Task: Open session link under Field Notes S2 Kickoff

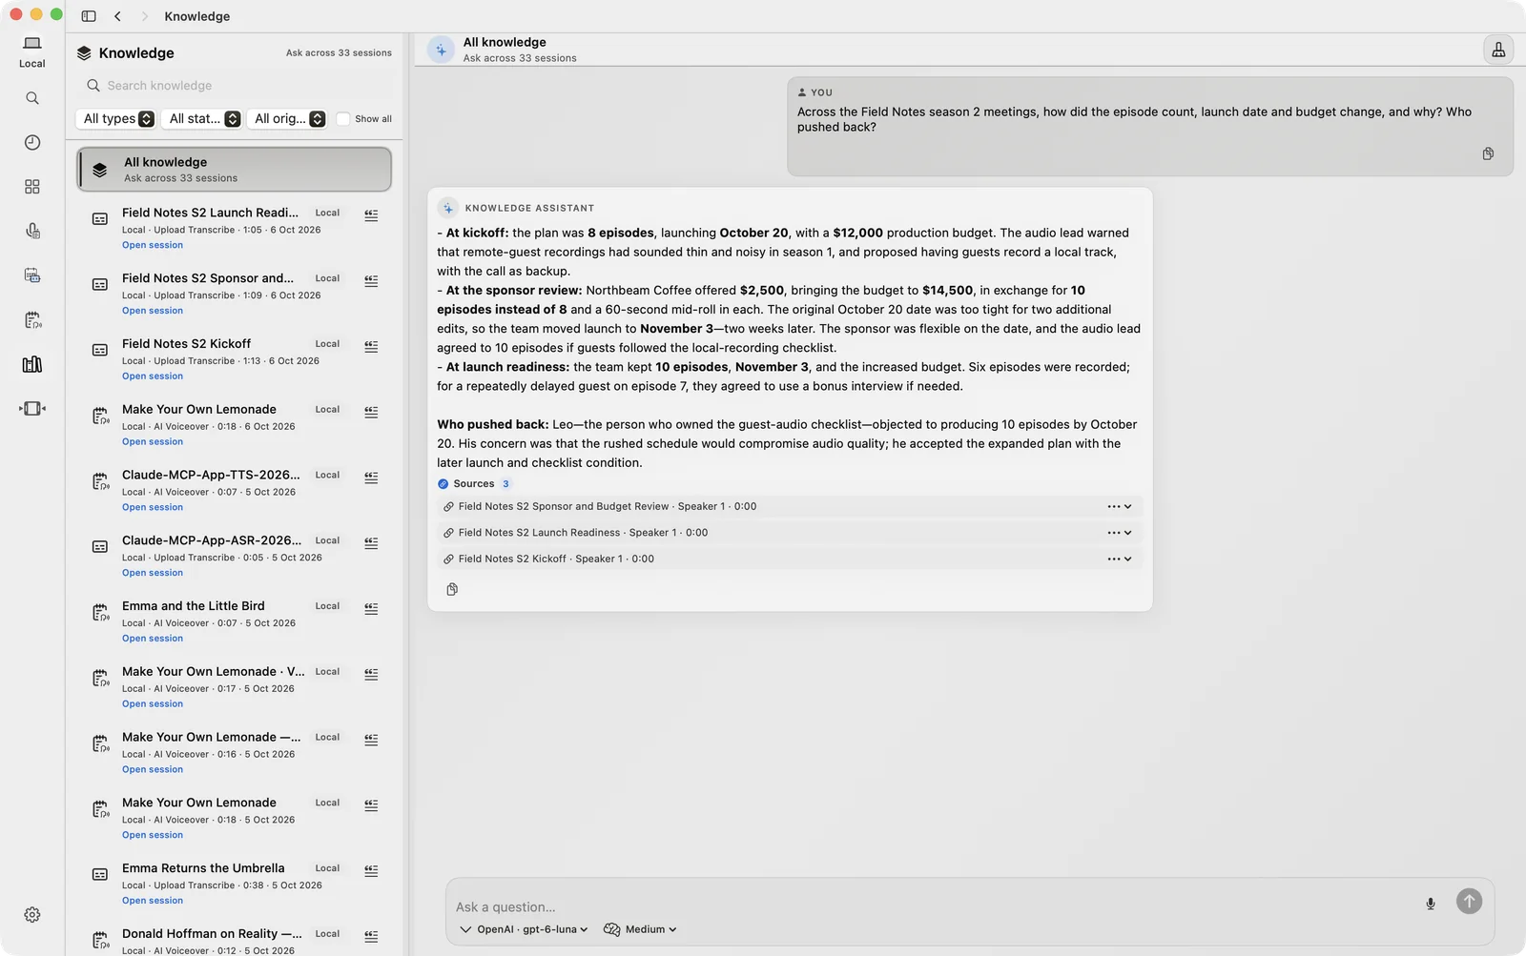Action: tap(153, 376)
